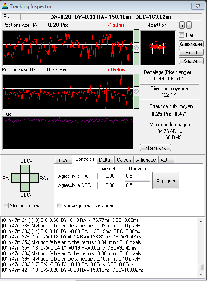Tick Sauver journal dans fichier

(59, 206)
